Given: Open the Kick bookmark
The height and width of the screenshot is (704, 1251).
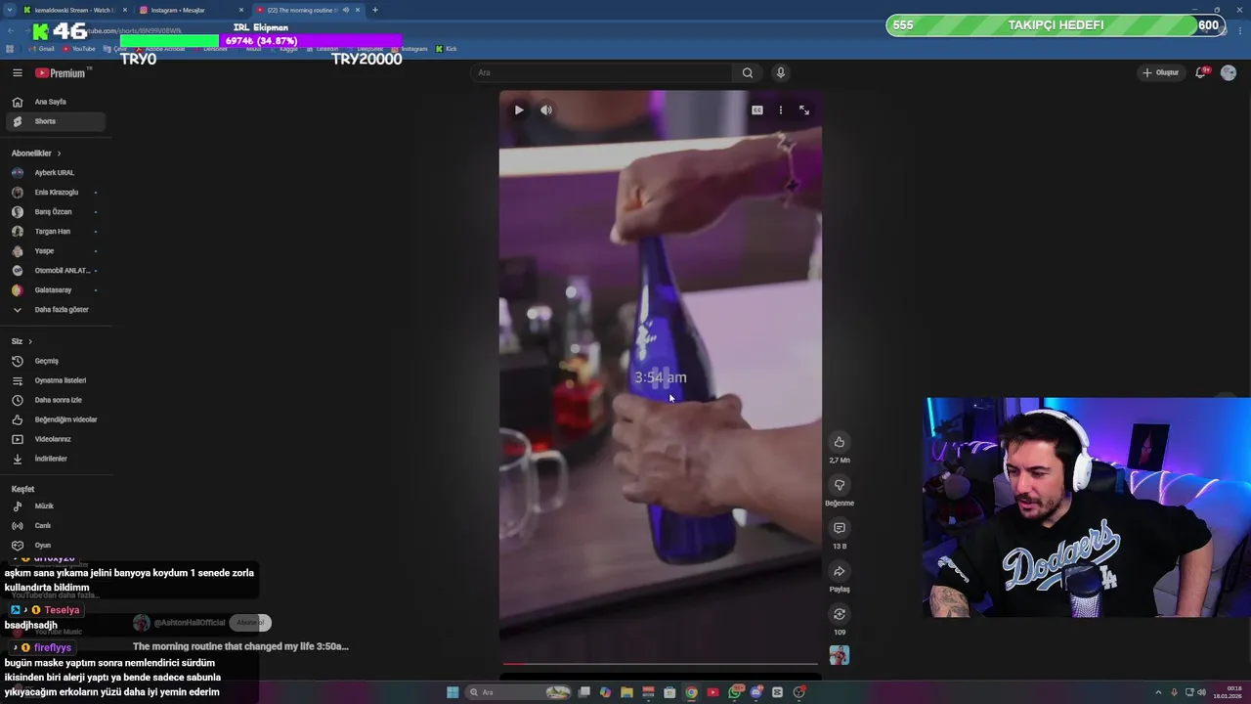Looking at the screenshot, I should point(447,49).
